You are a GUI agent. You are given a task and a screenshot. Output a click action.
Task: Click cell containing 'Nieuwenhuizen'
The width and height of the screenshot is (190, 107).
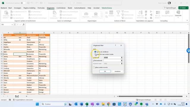(32, 75)
